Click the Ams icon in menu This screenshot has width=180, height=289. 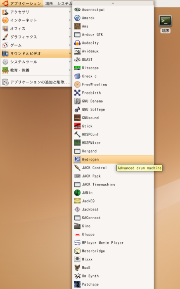pos(77,26)
